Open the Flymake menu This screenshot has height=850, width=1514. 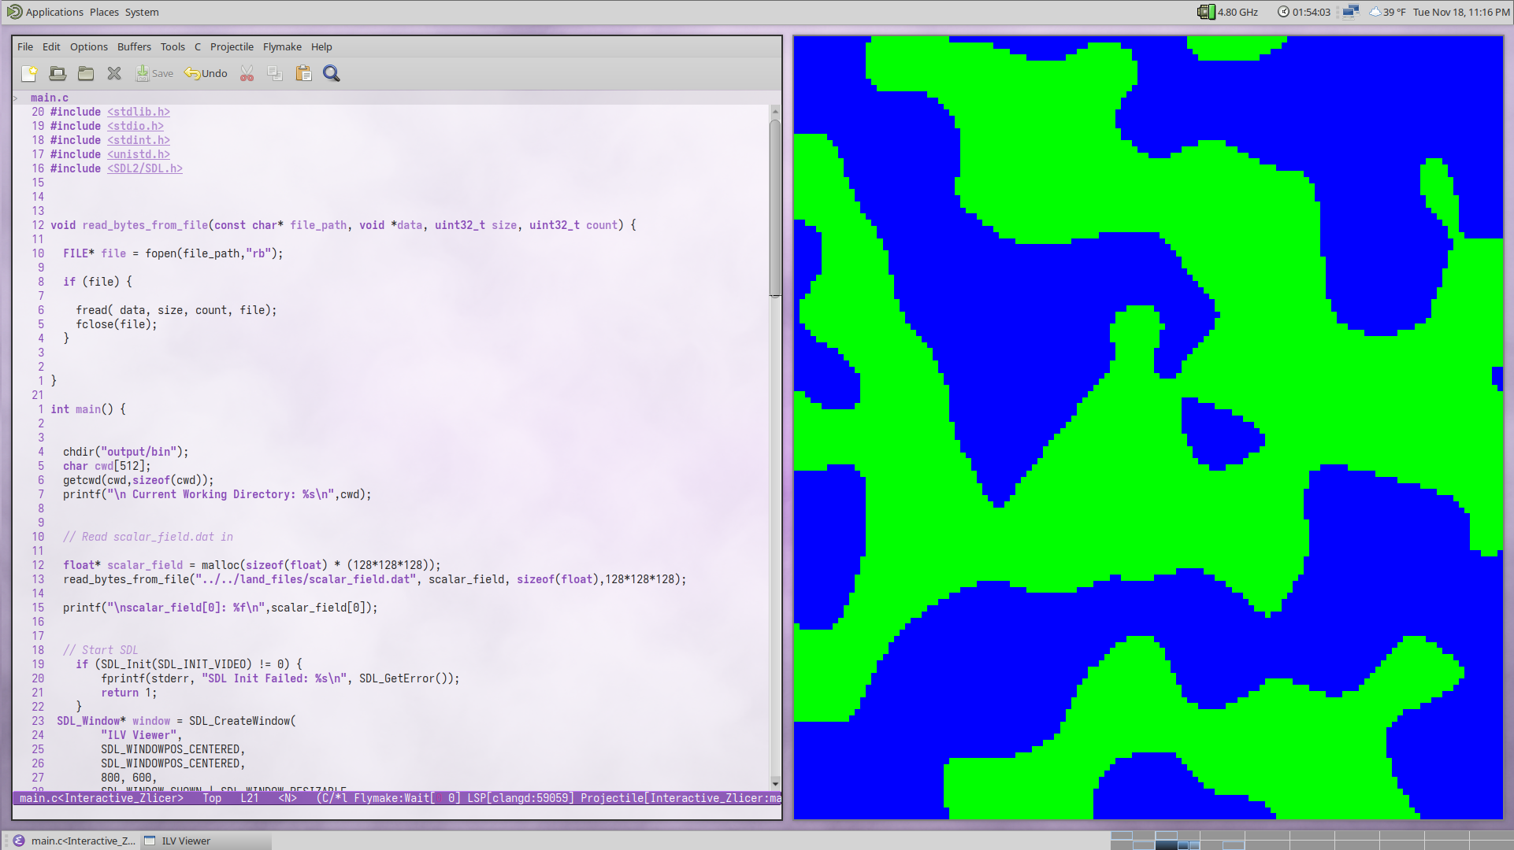tap(282, 46)
